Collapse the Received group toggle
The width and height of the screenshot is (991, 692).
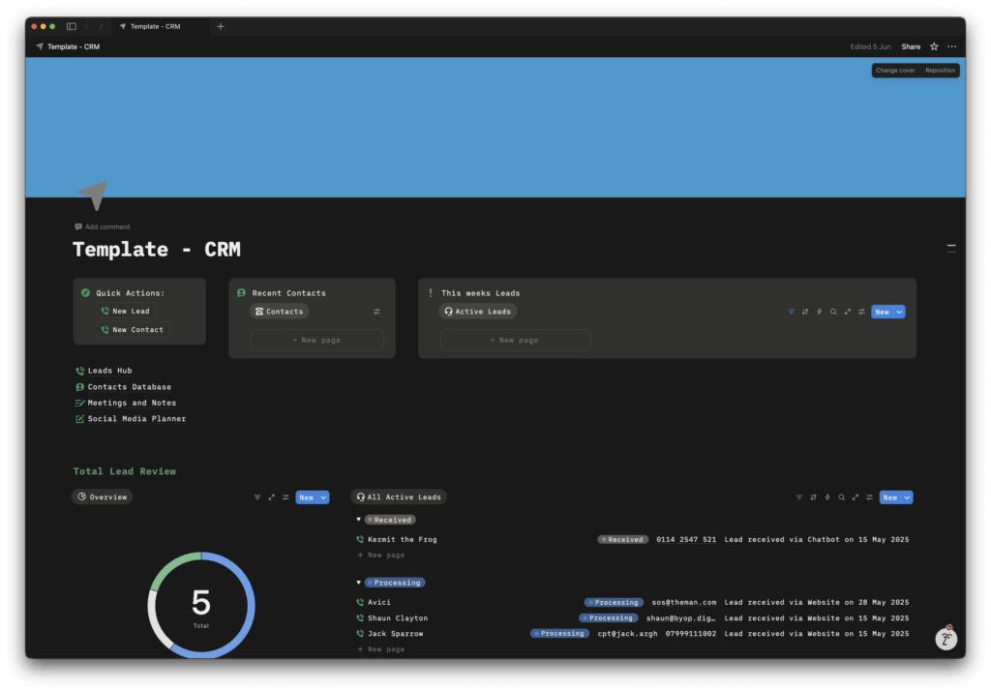pyautogui.click(x=359, y=520)
